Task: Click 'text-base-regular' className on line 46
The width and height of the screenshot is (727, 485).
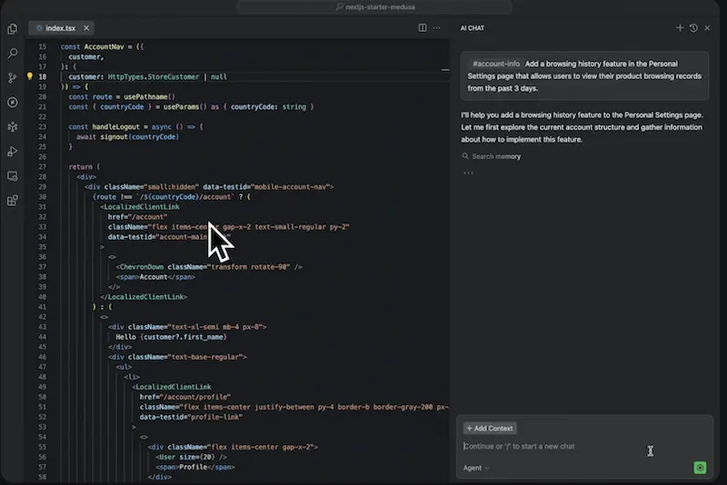Action: click(207, 357)
